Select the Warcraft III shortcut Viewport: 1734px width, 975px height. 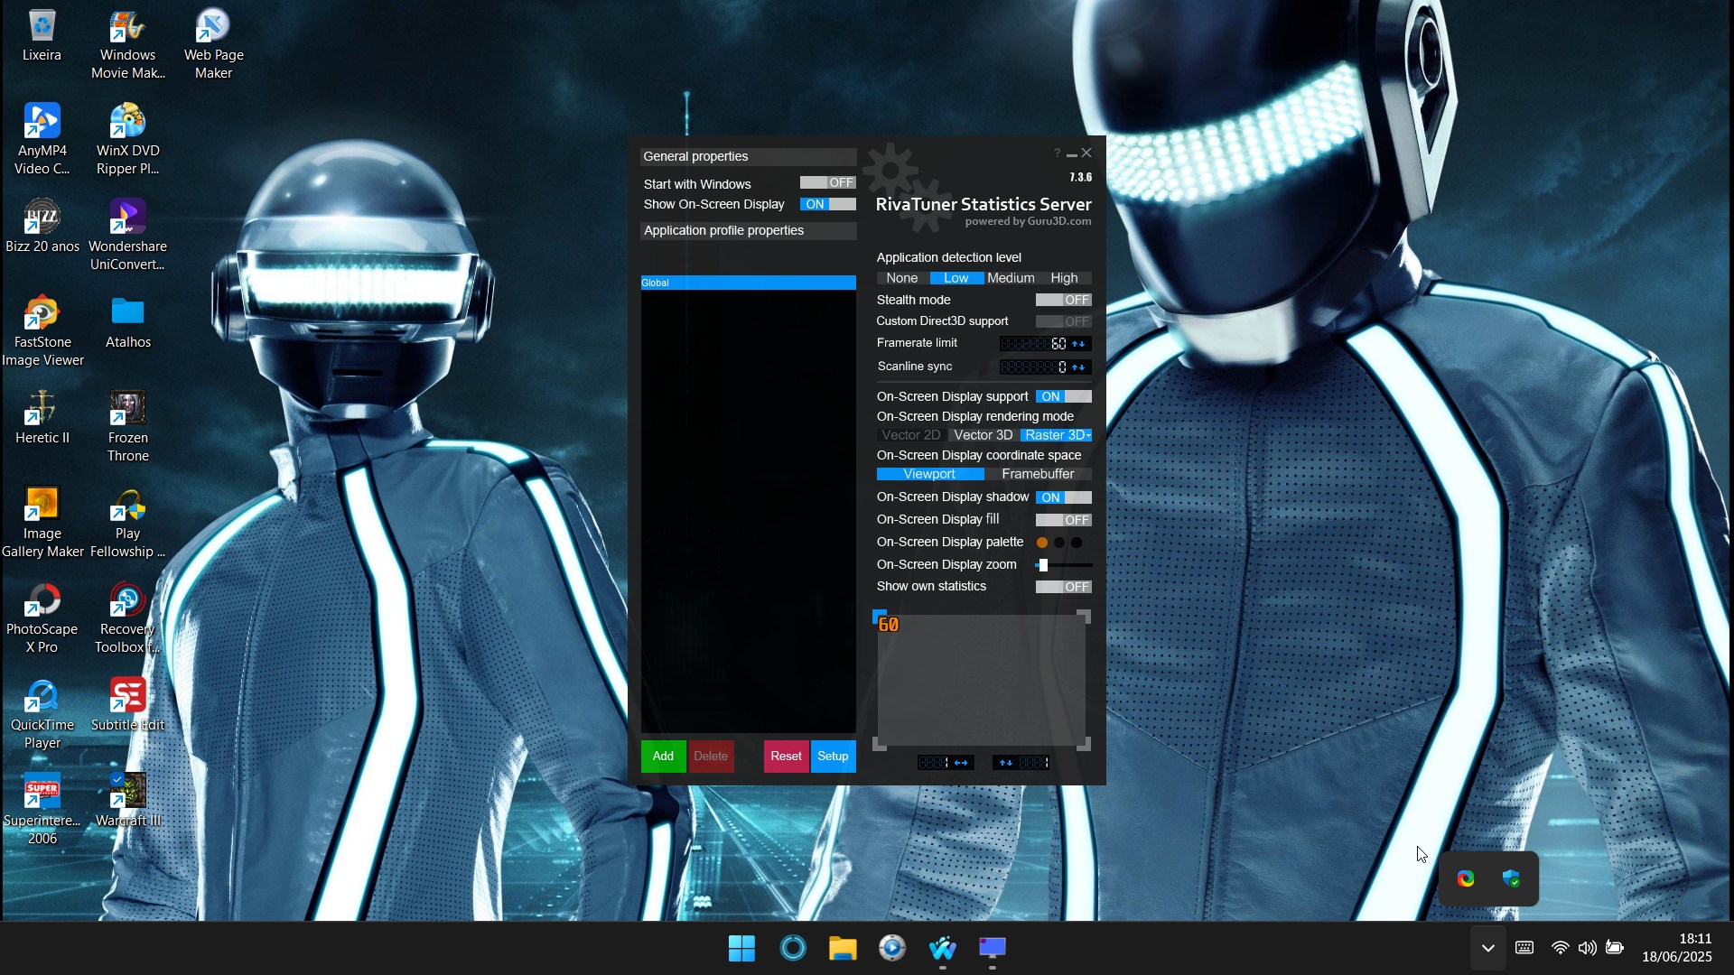[127, 801]
